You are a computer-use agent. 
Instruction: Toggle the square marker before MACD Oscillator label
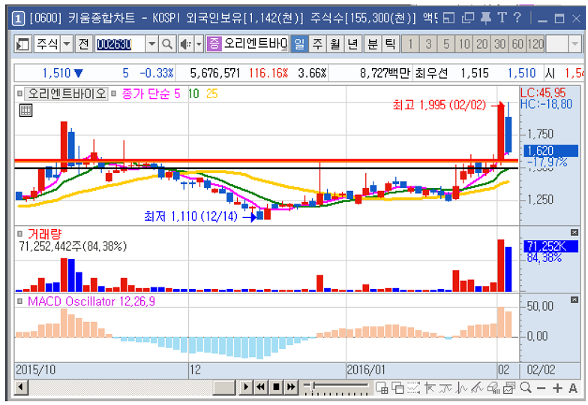point(19,301)
